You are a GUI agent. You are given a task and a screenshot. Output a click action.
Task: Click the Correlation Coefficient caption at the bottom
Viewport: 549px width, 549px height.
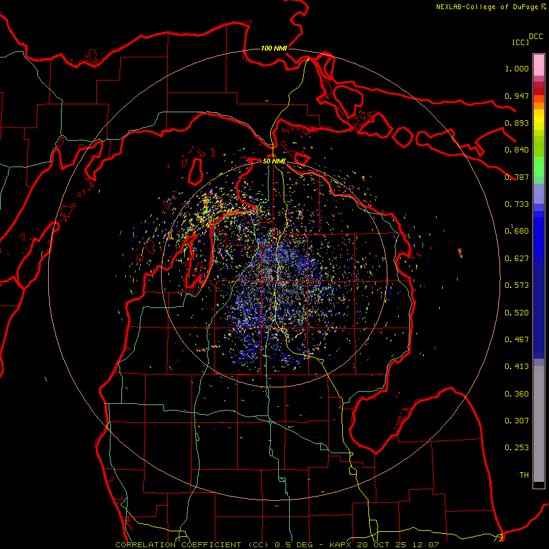click(x=276, y=545)
